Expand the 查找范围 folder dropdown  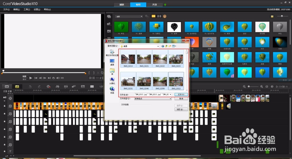(158, 46)
